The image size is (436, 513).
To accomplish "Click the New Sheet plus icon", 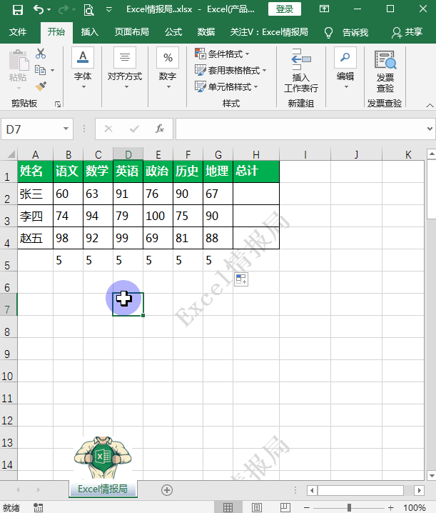I will (167, 489).
